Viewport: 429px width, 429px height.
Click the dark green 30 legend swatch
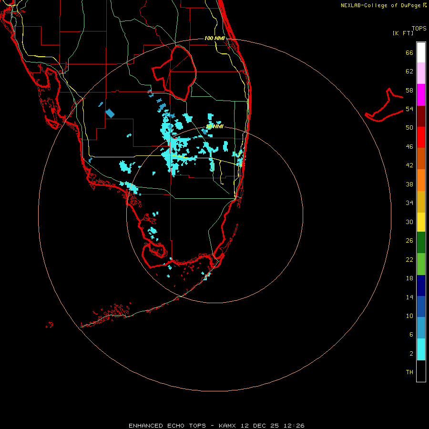coord(421,243)
